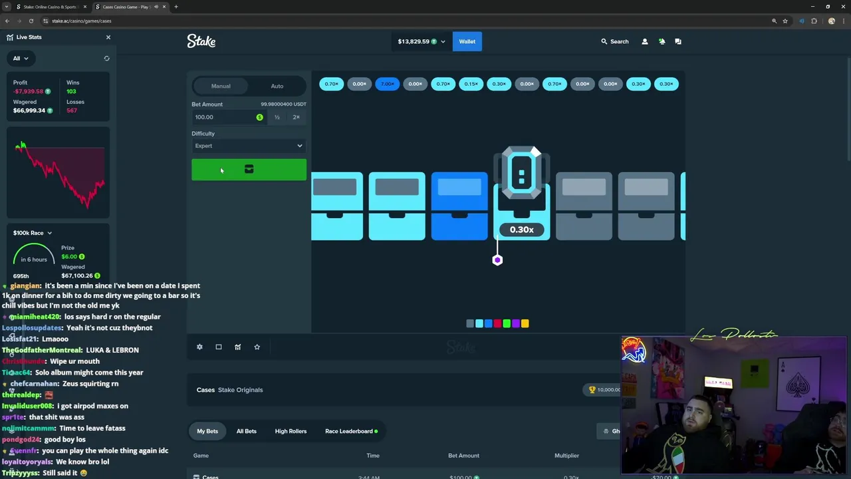Viewport: 851px width, 479px height.
Task: Click the Time column header
Action: pyautogui.click(x=373, y=456)
